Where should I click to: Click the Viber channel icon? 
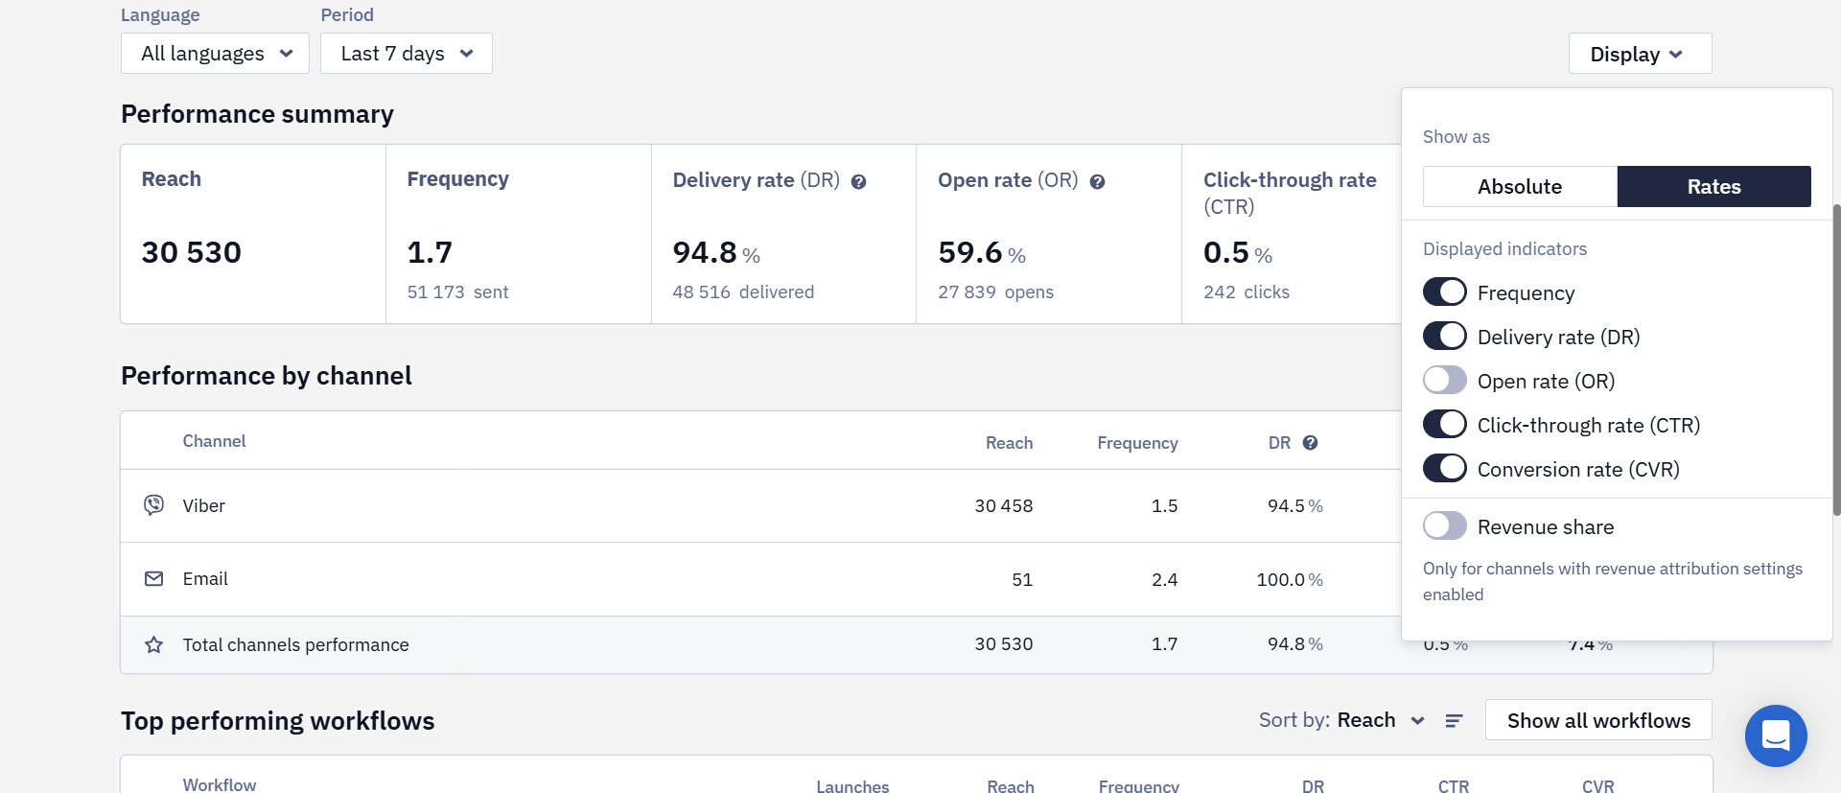point(153,504)
